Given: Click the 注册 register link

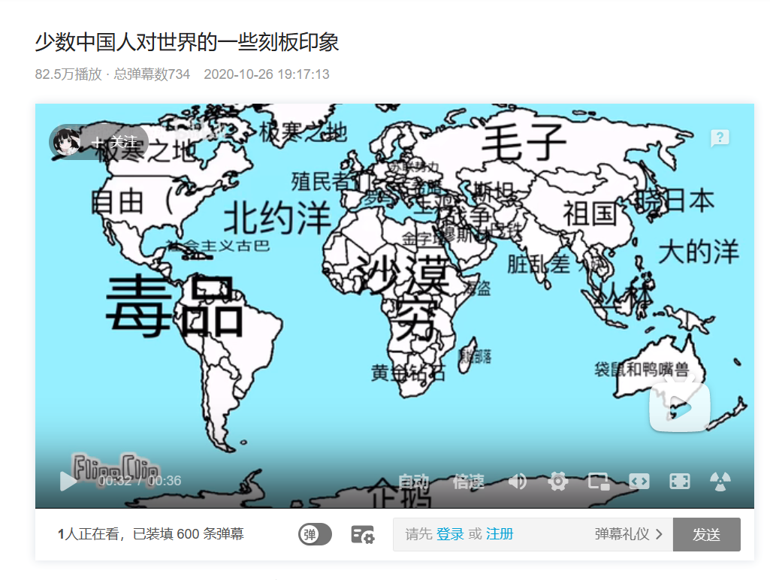Looking at the screenshot, I should (x=500, y=534).
